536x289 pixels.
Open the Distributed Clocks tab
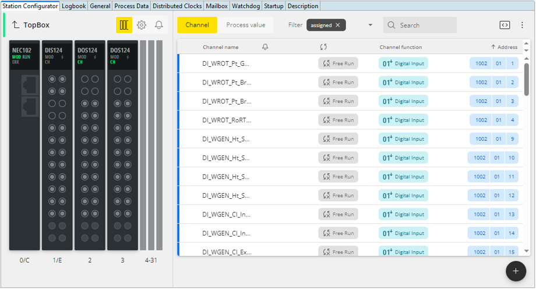[177, 6]
